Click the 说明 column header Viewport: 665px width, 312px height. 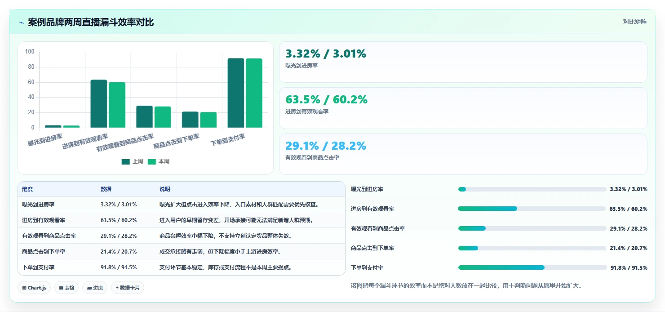(165, 189)
